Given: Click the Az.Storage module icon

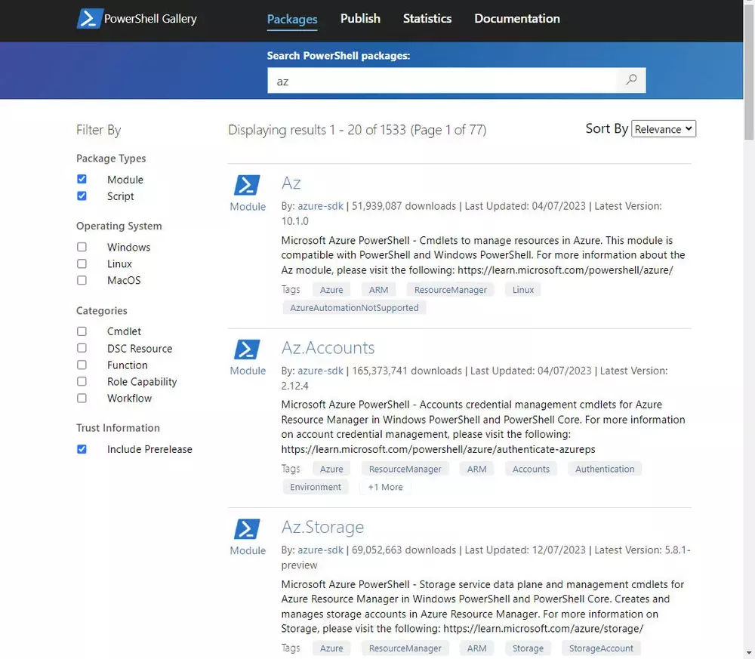Looking at the screenshot, I should (x=248, y=529).
